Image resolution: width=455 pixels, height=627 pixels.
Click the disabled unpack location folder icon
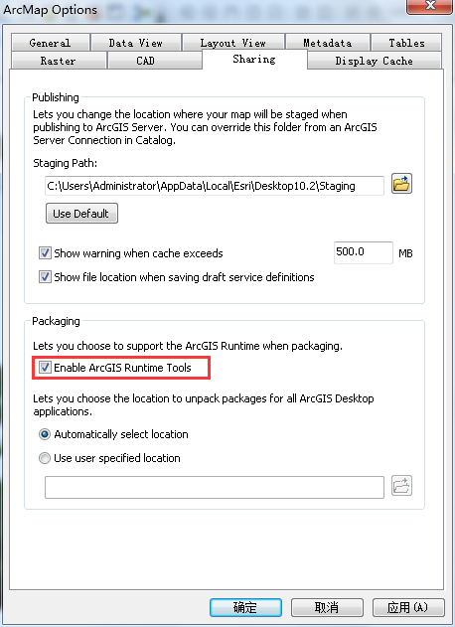[x=401, y=486]
